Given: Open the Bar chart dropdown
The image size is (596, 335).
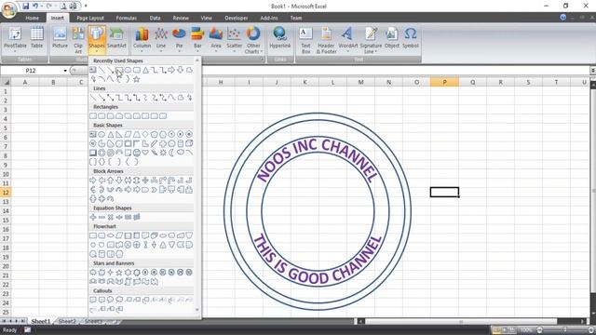Looking at the screenshot, I should click(197, 40).
